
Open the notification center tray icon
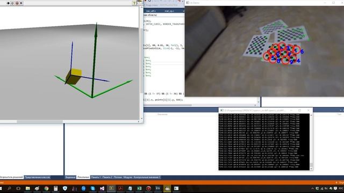click(x=335, y=188)
